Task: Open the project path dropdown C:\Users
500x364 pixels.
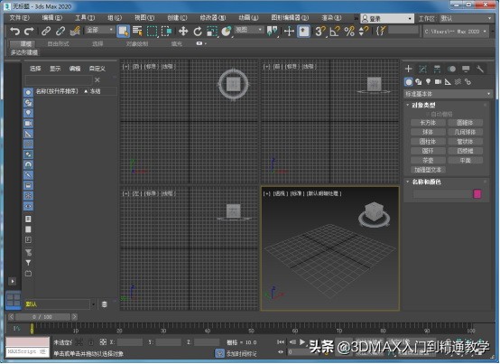Action: click(x=456, y=32)
